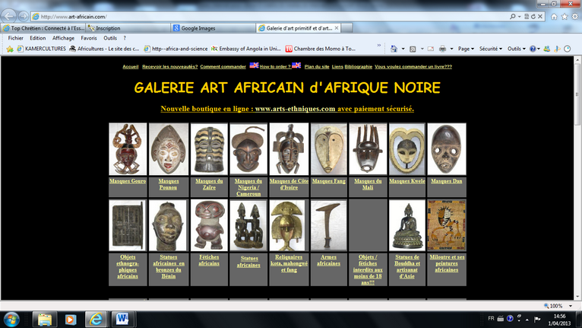The height and width of the screenshot is (328, 582).
Task: Click the Word taskbar icon
Action: click(122, 320)
